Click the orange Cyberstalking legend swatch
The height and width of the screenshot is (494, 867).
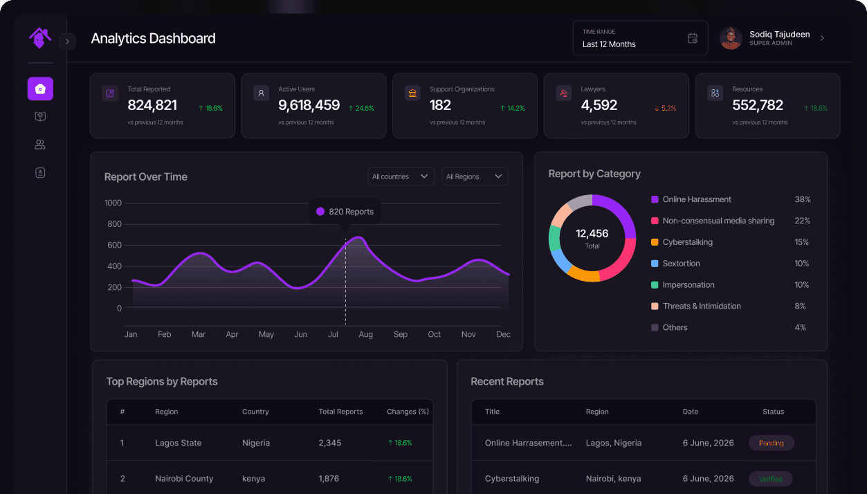655,242
